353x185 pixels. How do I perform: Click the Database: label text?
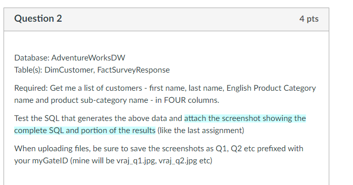(x=32, y=58)
